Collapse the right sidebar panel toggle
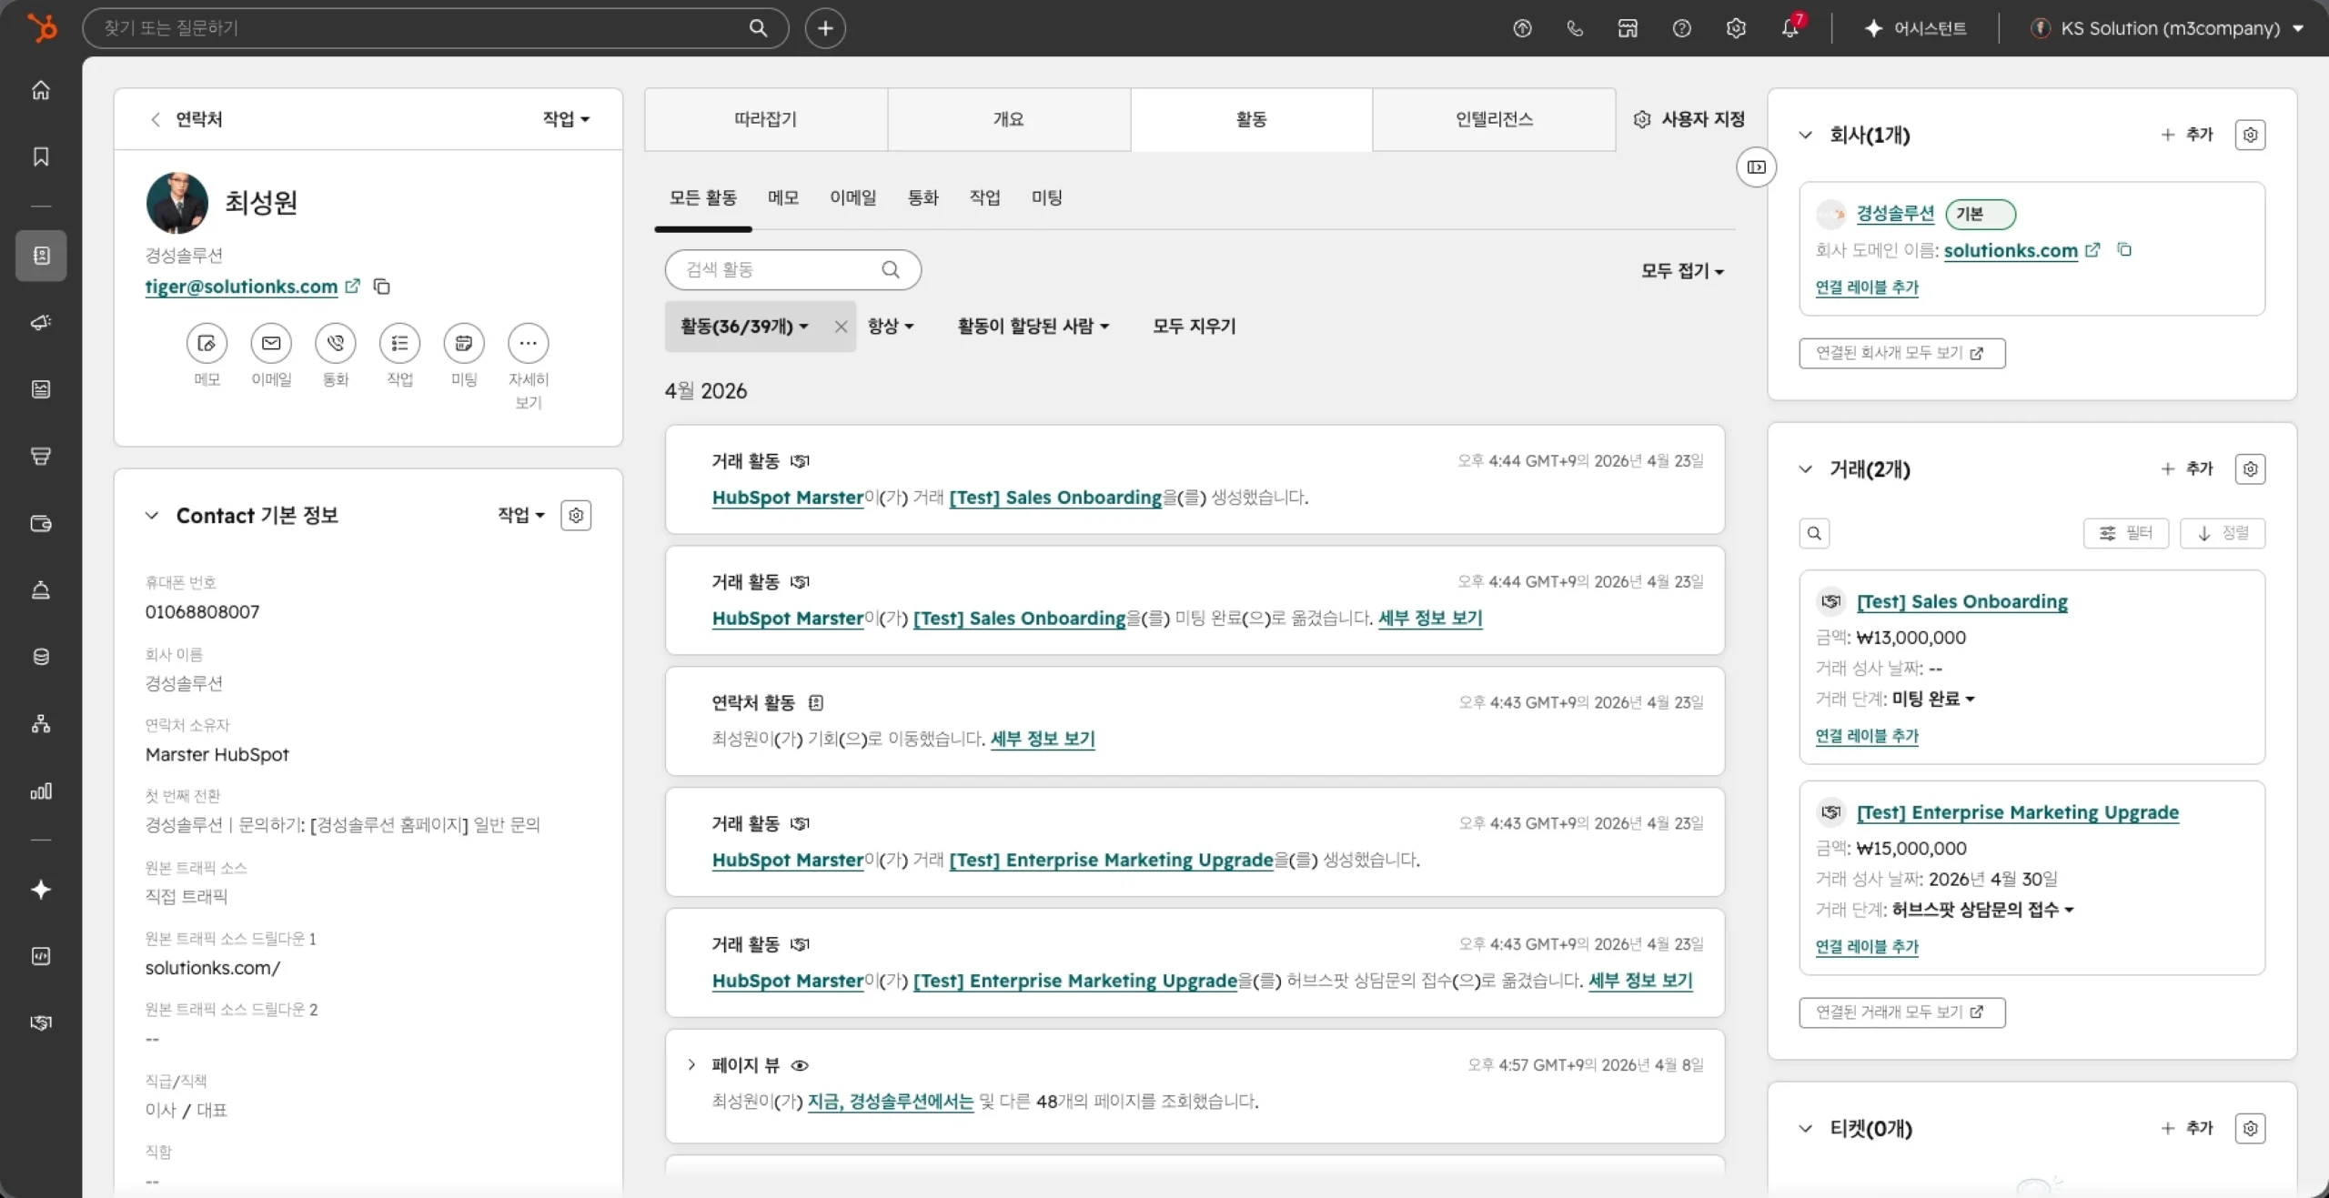2329x1198 pixels. pyautogui.click(x=1757, y=167)
